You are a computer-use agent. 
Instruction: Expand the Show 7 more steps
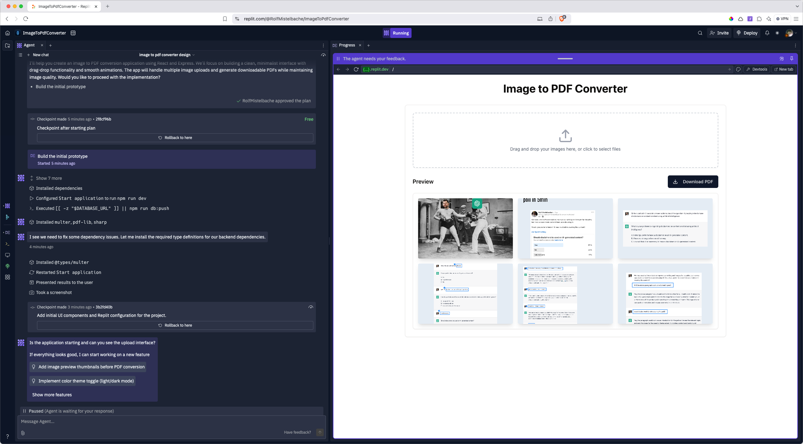click(x=49, y=178)
